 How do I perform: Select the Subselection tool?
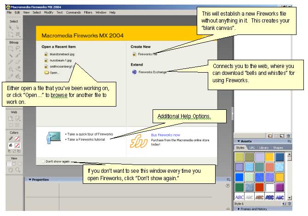pyautogui.click(x=17, y=28)
